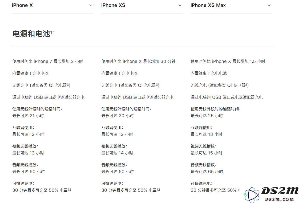Open the iPhone X model dropdown
Viewport: 303px width, 204px height.
52,5
